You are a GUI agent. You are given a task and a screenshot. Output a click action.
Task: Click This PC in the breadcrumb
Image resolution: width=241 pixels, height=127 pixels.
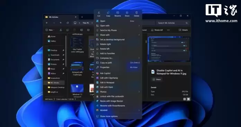86,23
